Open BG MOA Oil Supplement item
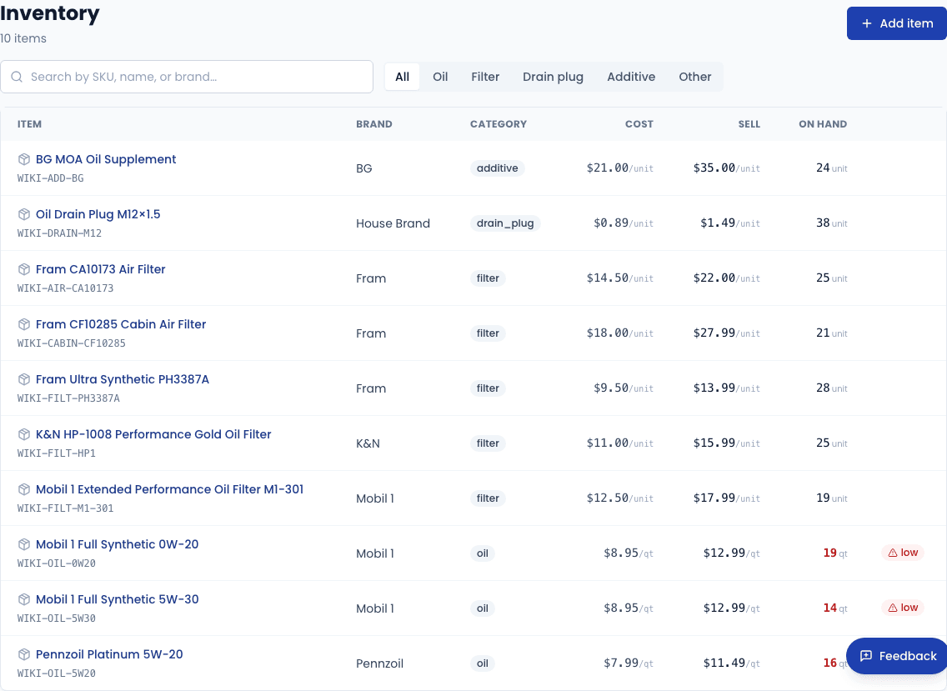 (106, 159)
